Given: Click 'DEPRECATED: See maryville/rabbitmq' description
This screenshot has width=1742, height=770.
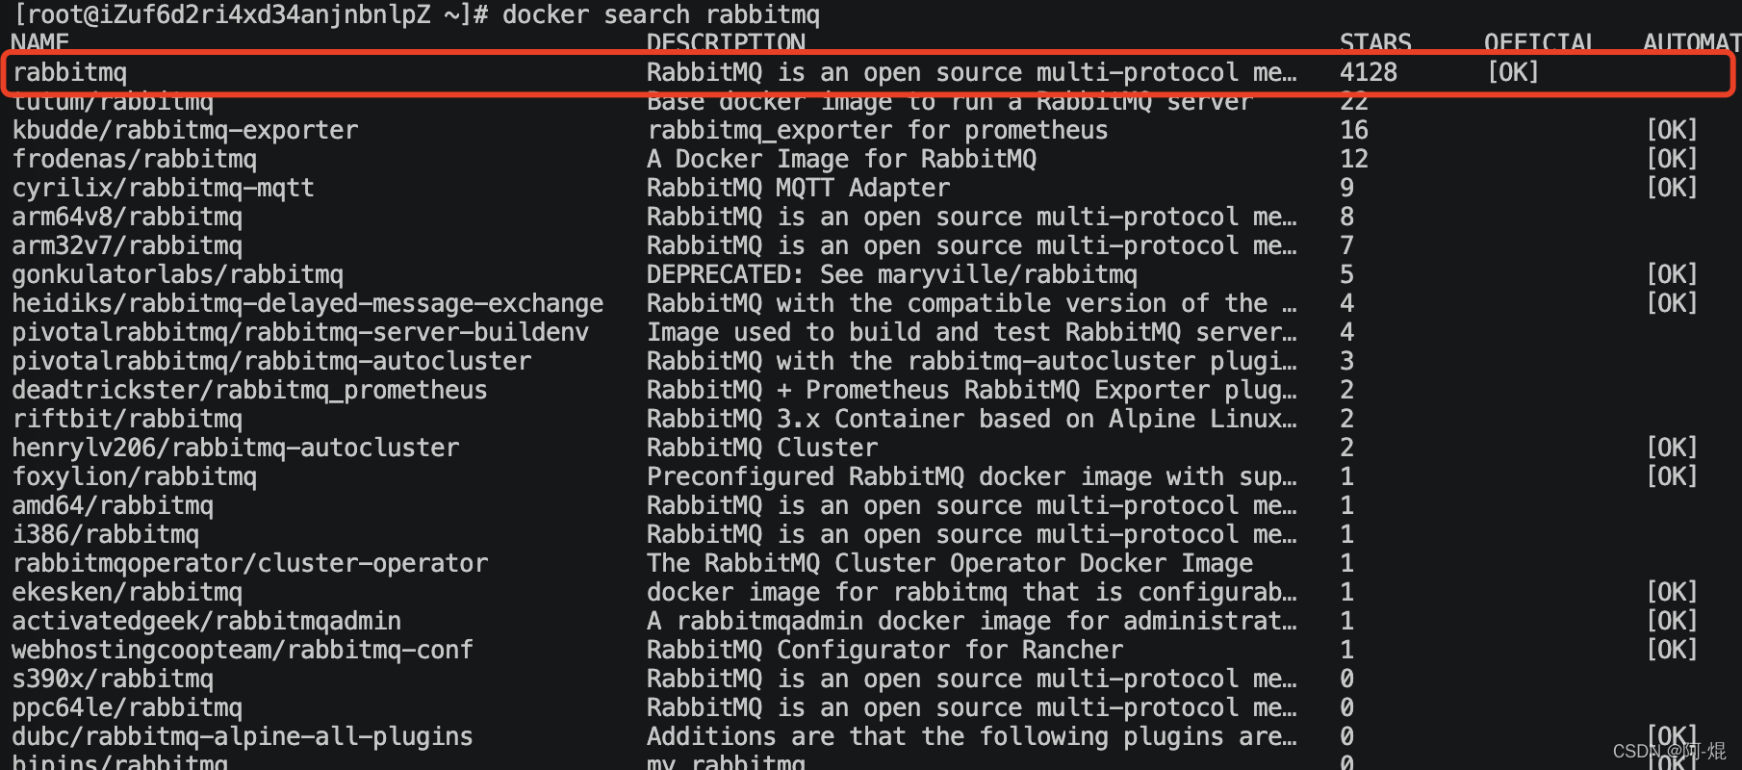Looking at the screenshot, I should [892, 274].
